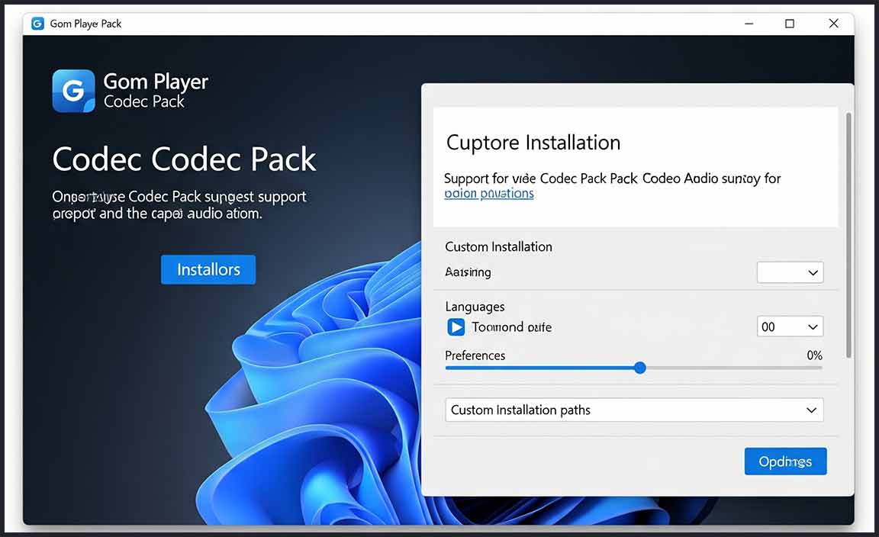The image size is (879, 537).
Task: Expand the Custom Installation paths combo box
Action: [634, 410]
